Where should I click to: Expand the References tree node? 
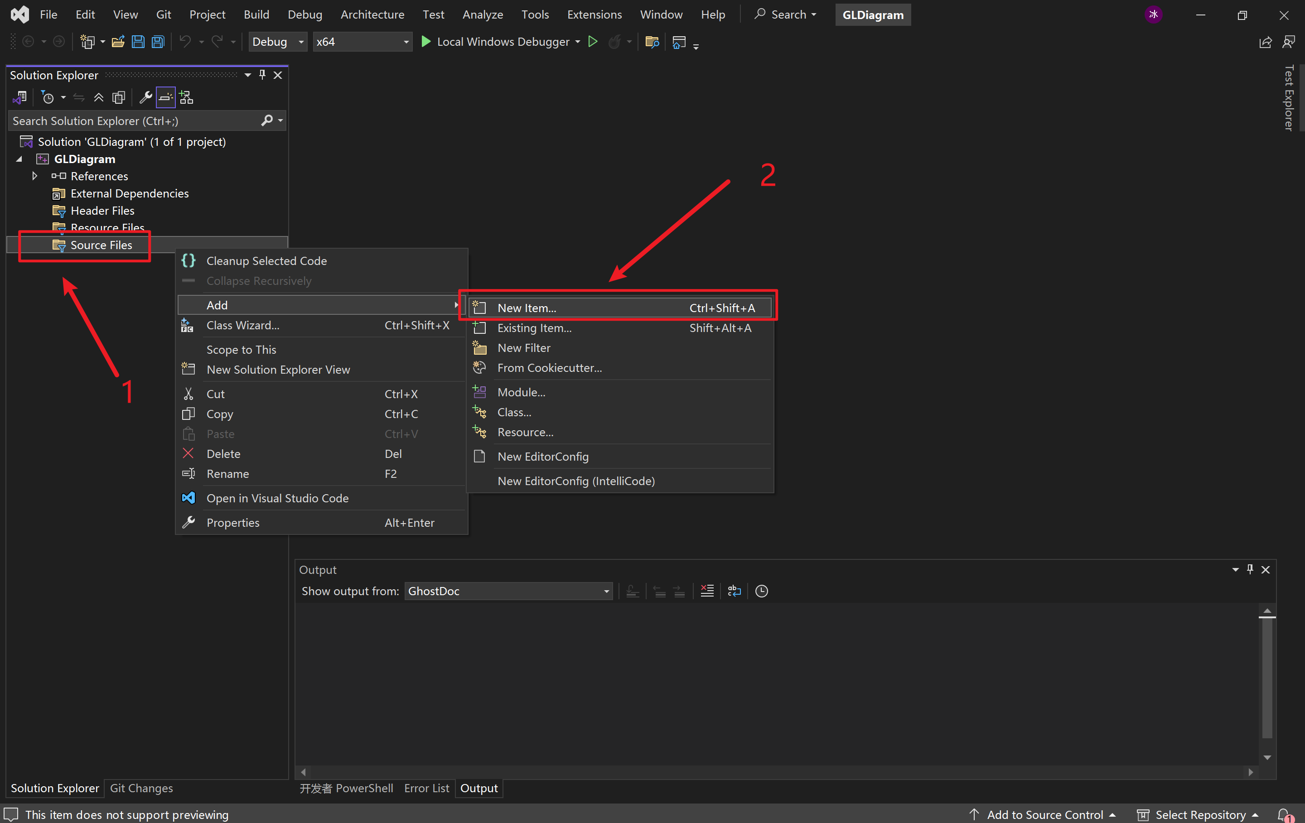tap(35, 176)
